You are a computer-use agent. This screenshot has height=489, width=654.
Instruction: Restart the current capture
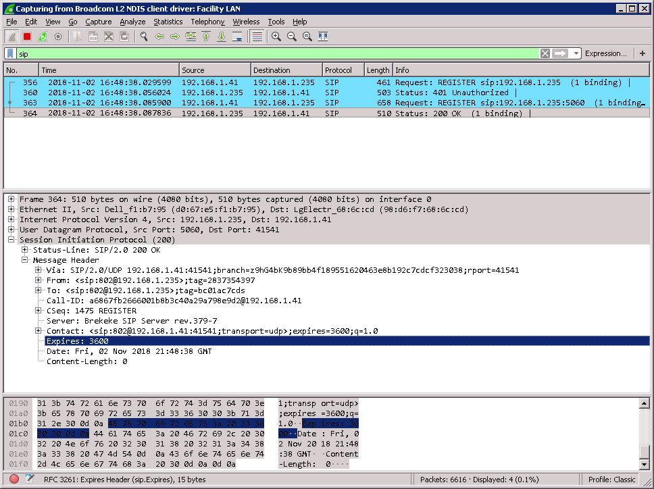pyautogui.click(x=43, y=36)
